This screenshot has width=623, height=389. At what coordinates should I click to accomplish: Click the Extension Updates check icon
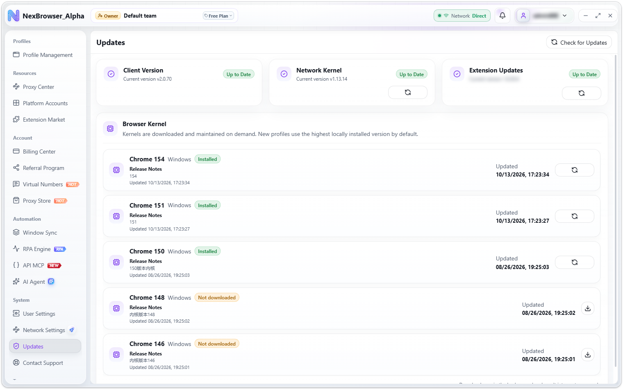coord(457,74)
